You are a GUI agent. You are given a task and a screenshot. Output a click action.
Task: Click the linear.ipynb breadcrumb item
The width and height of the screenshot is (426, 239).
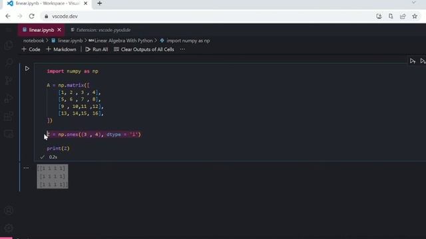click(x=67, y=40)
